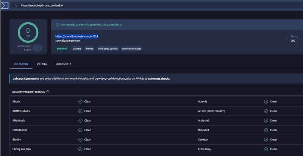
Task: Click the green checkmark icon beside no-vendors message
Action: (58, 25)
